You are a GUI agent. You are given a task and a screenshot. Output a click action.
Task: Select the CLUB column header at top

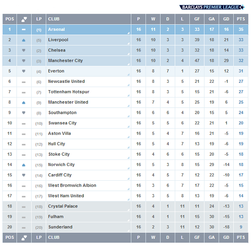click(x=88, y=19)
